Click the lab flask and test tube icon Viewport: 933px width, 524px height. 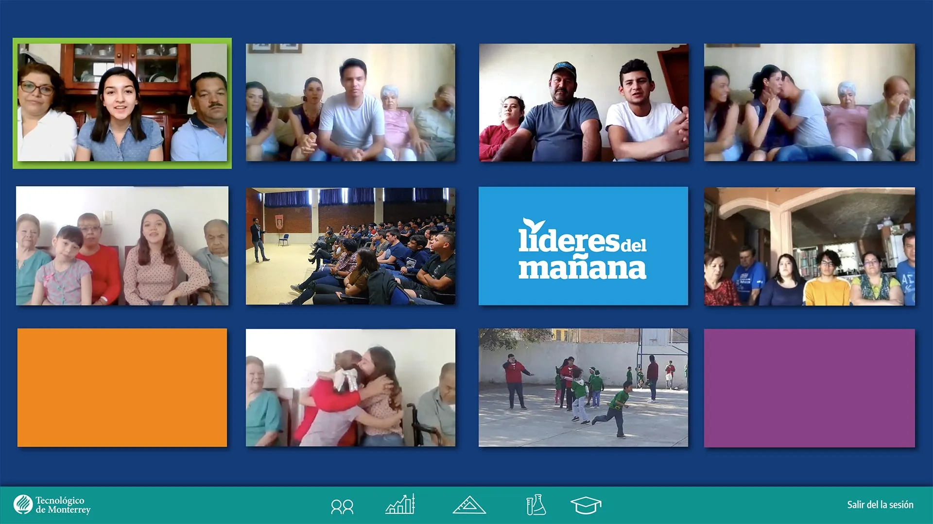point(536,505)
